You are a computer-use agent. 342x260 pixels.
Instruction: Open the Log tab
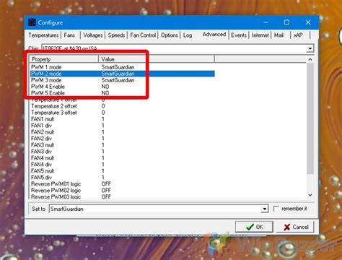pyautogui.click(x=188, y=35)
